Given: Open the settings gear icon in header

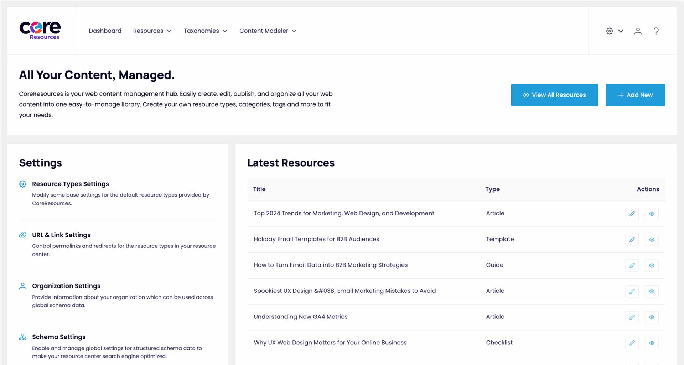Looking at the screenshot, I should click(x=610, y=31).
